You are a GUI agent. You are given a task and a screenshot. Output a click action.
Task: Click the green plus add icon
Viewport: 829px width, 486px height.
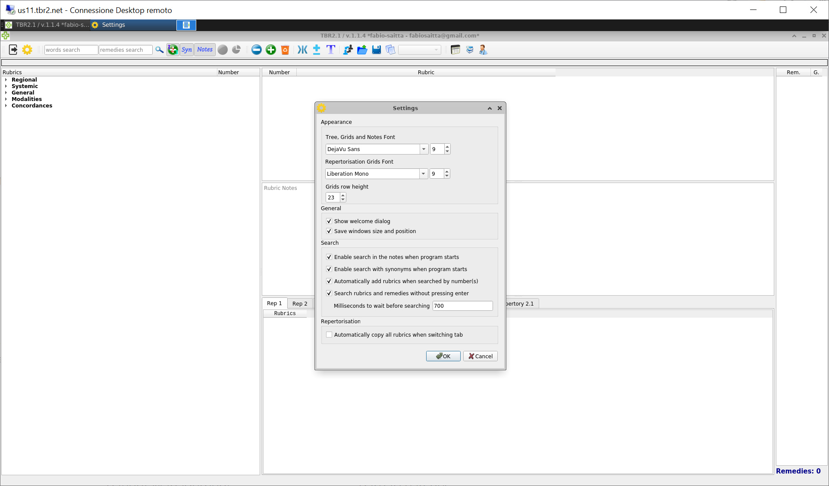(x=271, y=50)
